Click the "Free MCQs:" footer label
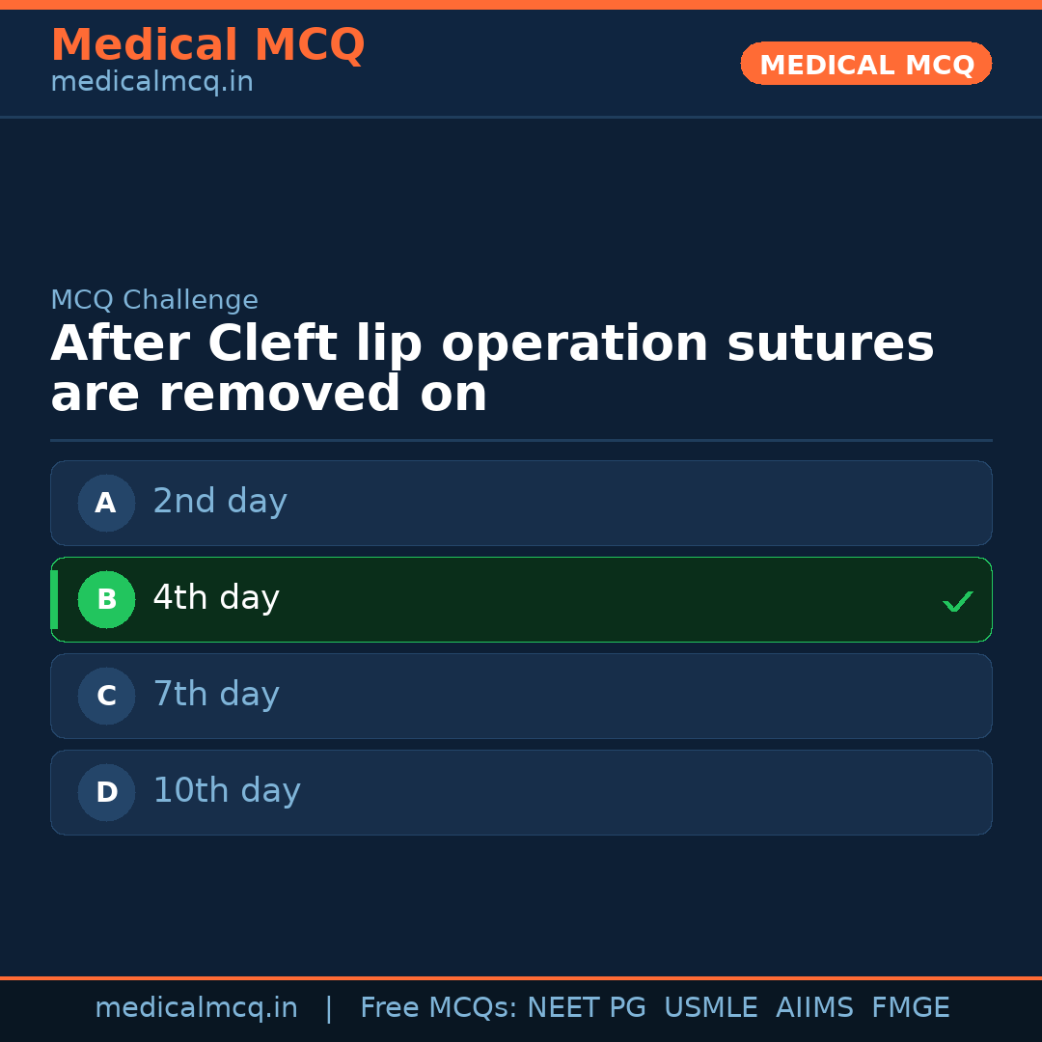This screenshot has height=1042, width=1042. point(439,1008)
